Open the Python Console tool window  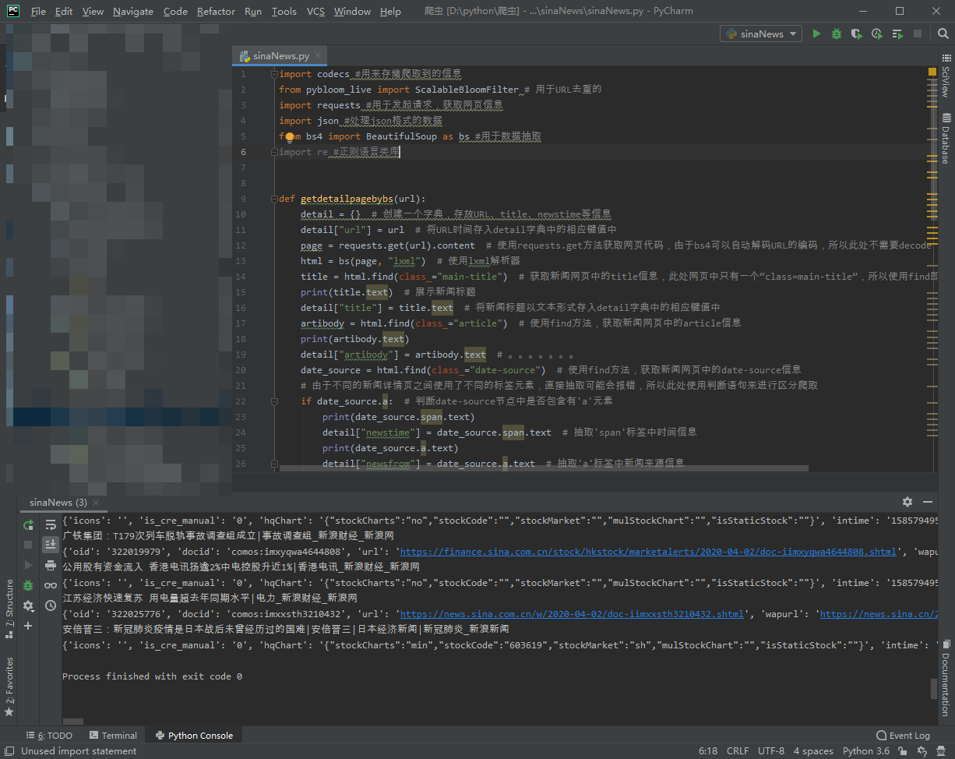point(193,736)
